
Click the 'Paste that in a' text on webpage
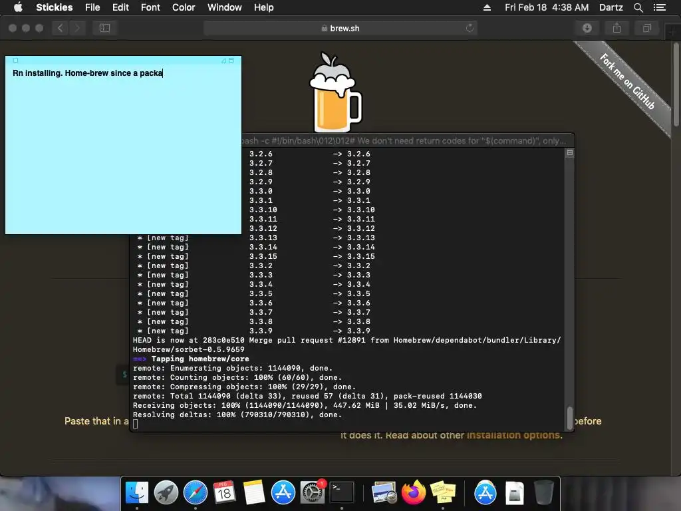96,421
